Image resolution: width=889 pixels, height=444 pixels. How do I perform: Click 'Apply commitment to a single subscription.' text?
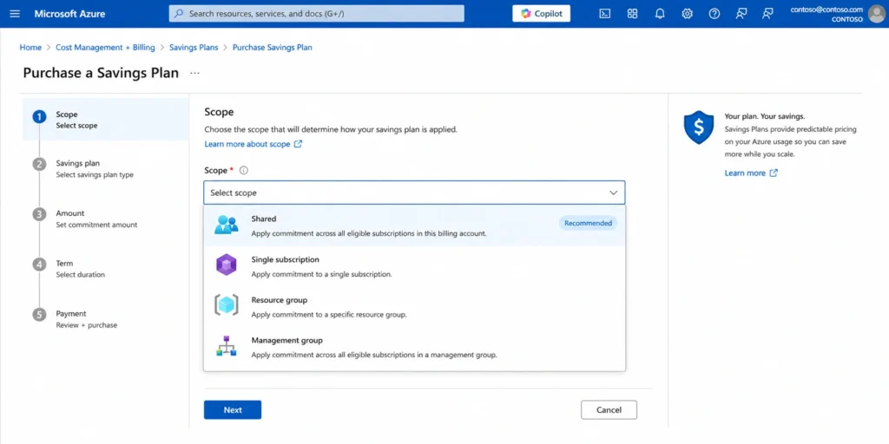pos(321,274)
